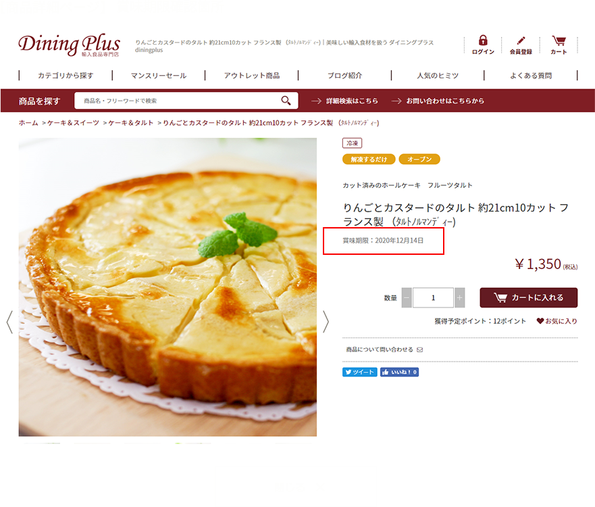The height and width of the screenshot is (507, 595).
Task: Open the アウトレット商品 menu item
Action: [x=252, y=76]
